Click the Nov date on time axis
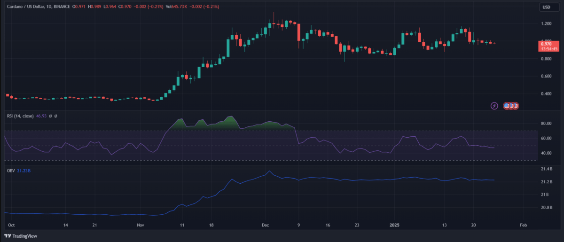 click(x=141, y=226)
